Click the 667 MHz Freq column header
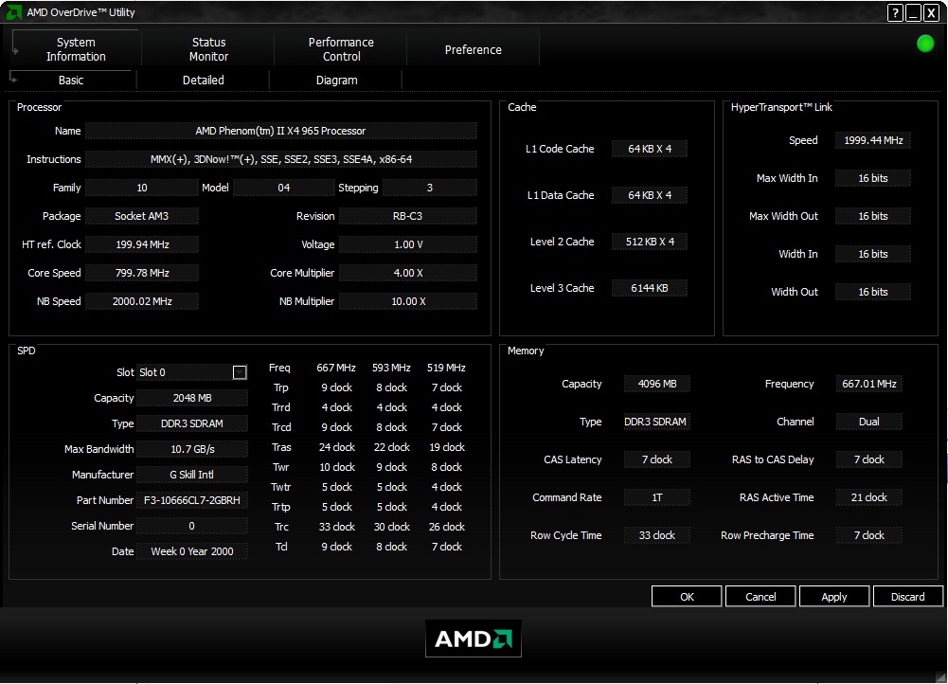This screenshot has height=684, width=948. coord(336,368)
